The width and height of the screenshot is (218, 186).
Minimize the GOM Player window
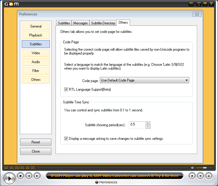[x=199, y=4]
